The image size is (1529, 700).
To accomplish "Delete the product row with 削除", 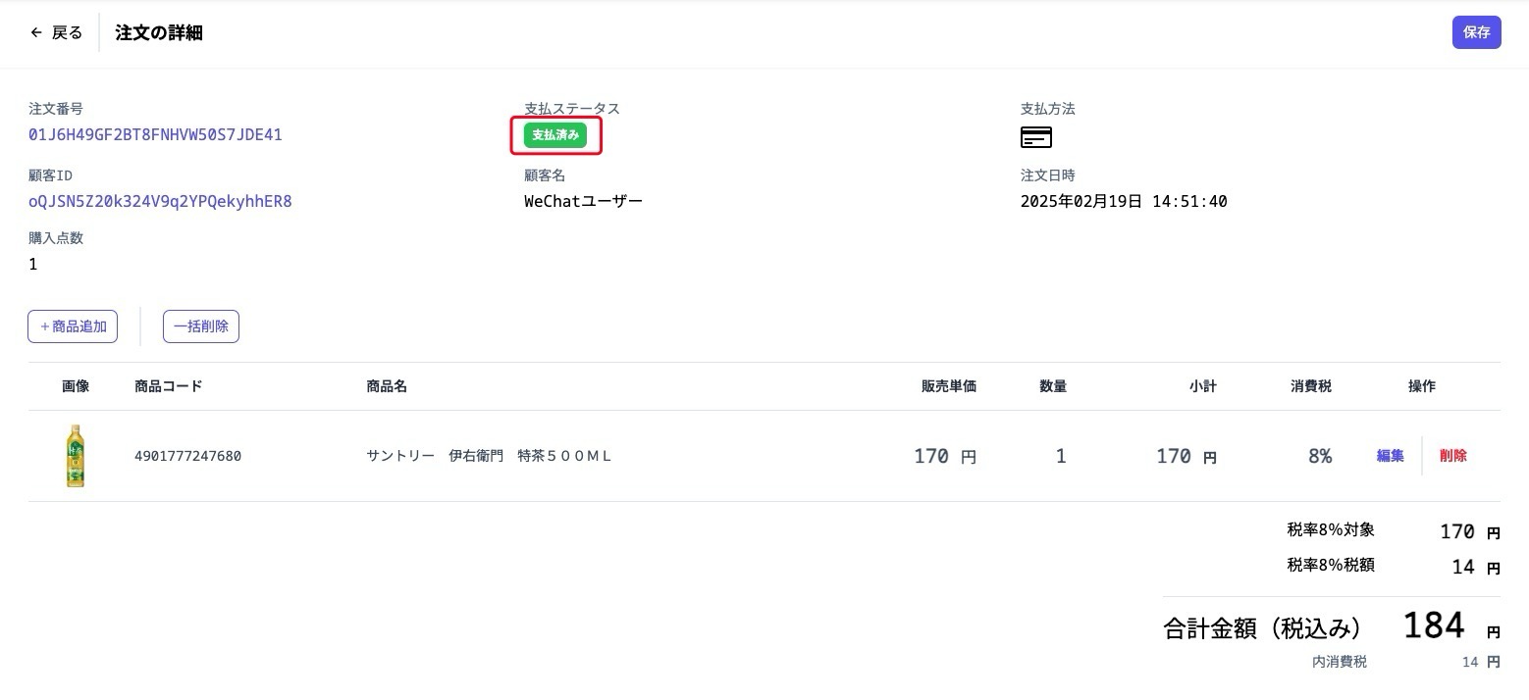I will tap(1452, 456).
